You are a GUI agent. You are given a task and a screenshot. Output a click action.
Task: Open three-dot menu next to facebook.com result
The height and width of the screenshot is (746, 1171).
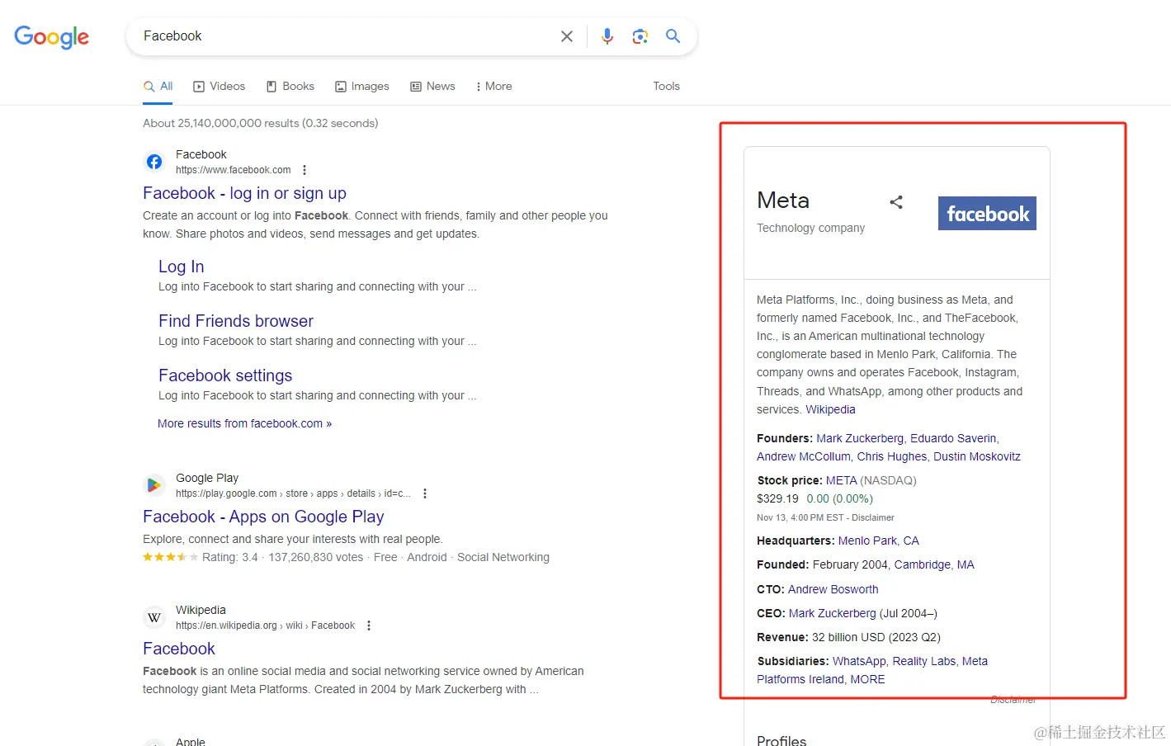tap(305, 170)
